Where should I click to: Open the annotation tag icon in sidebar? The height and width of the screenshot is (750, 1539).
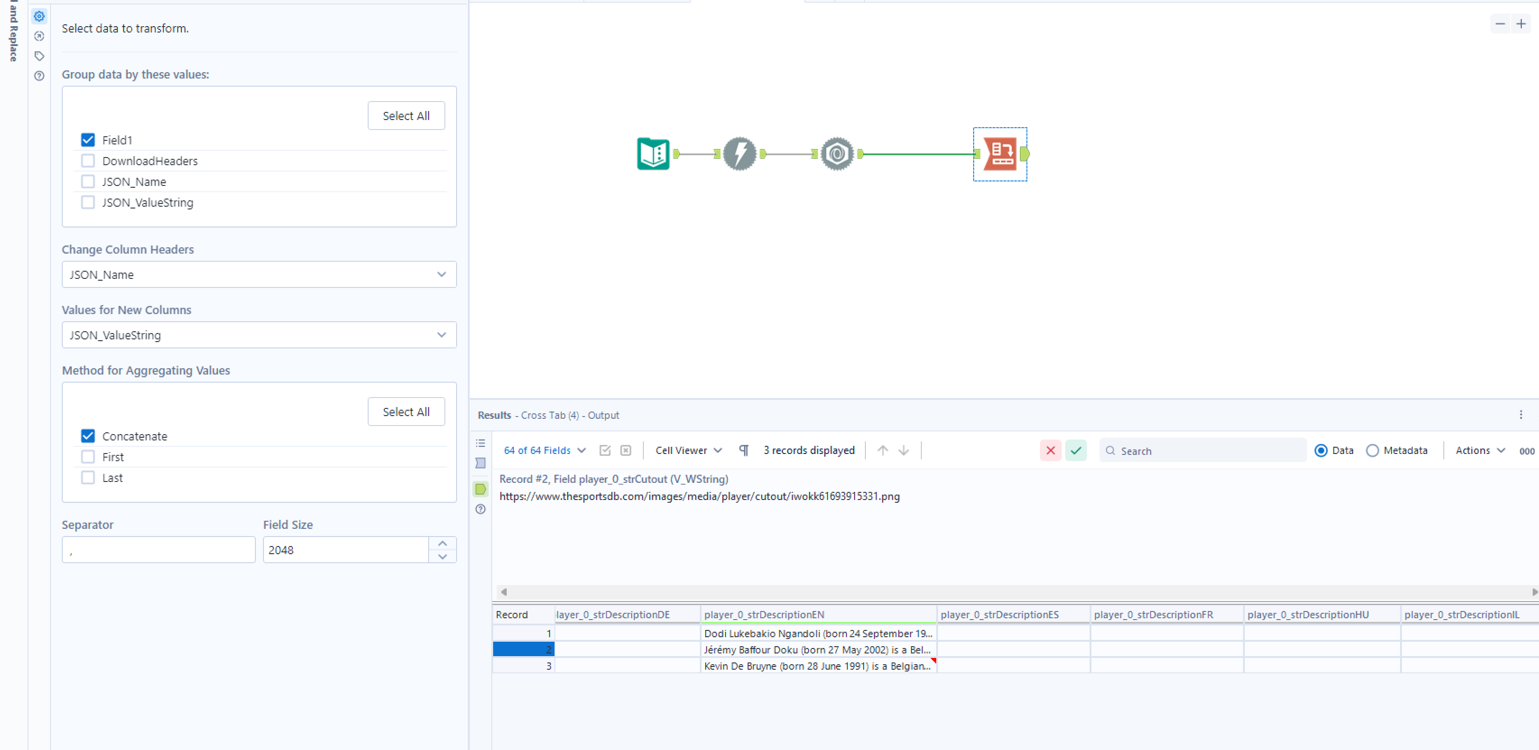[x=39, y=56]
